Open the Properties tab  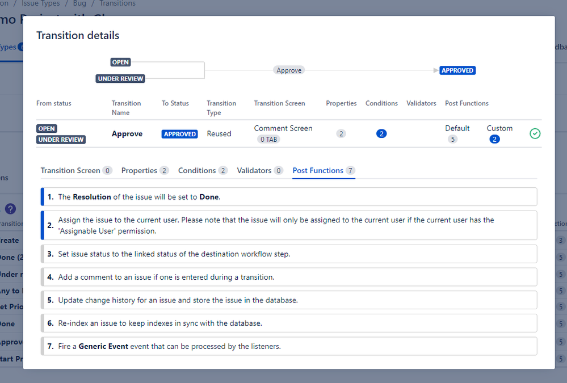[x=145, y=170]
